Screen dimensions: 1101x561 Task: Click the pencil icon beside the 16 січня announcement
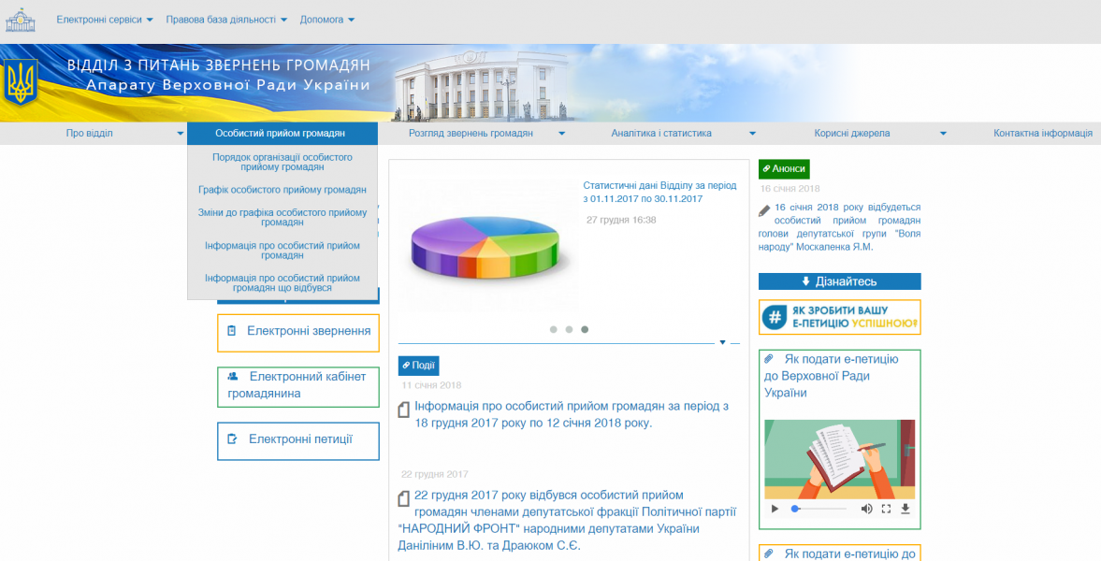(764, 210)
